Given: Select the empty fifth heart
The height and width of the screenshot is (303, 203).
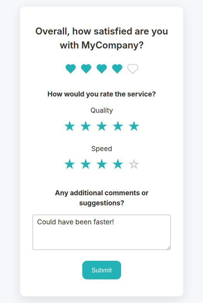Looking at the screenshot, I should coord(133,69).
